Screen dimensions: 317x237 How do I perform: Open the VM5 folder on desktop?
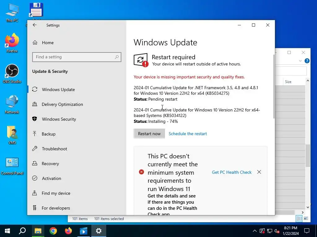12,135
